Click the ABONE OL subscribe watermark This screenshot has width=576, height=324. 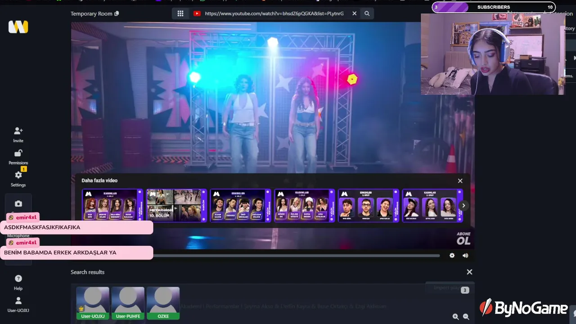point(463,238)
